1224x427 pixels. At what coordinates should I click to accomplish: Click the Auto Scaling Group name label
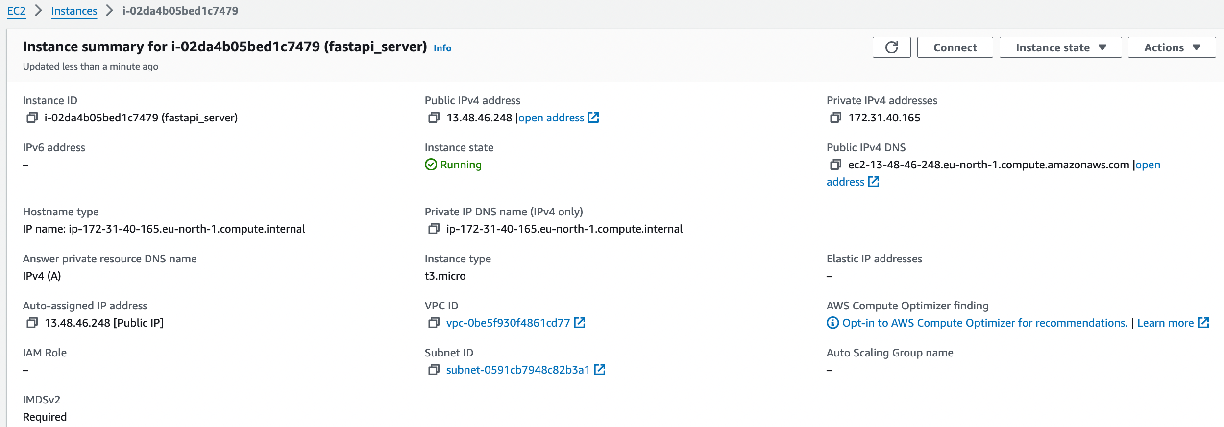tap(890, 353)
